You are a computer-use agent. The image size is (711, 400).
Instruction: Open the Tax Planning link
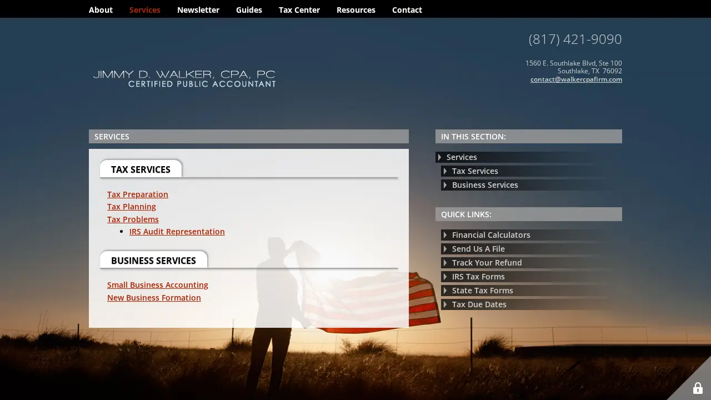[132, 207]
